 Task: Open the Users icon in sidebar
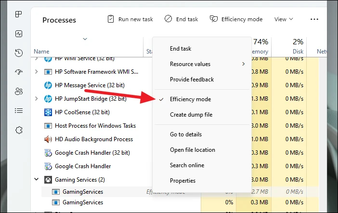19,92
